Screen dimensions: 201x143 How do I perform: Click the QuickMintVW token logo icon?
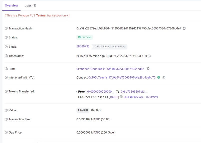(x=121, y=97)
